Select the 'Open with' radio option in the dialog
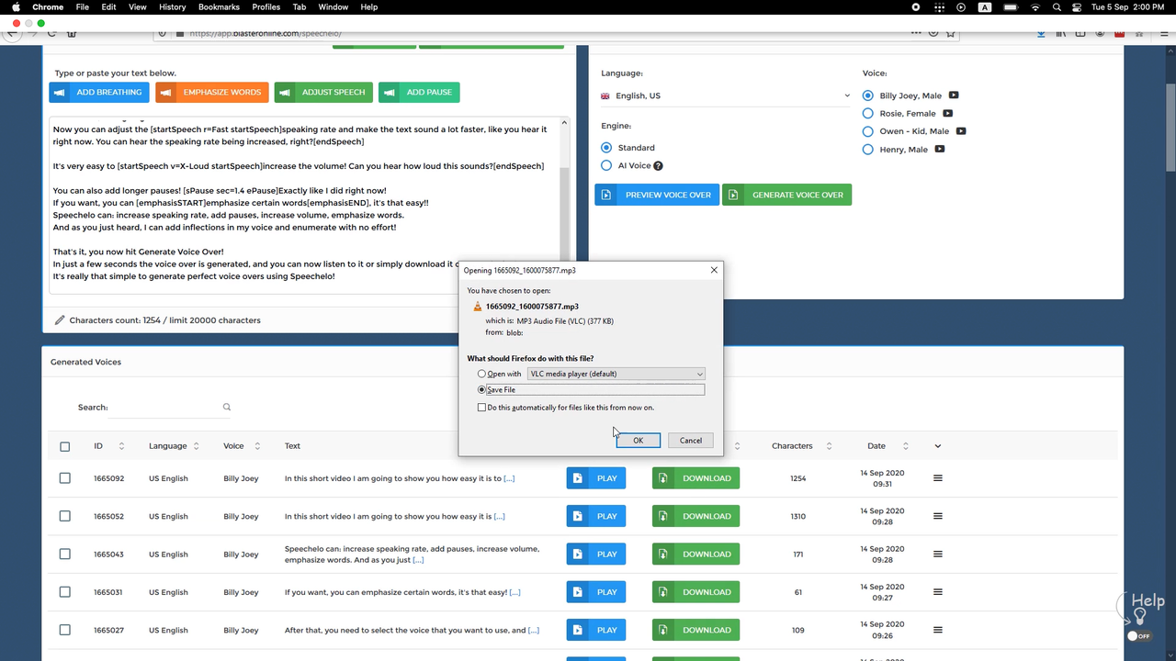This screenshot has height=661, width=1176. pyautogui.click(x=482, y=375)
